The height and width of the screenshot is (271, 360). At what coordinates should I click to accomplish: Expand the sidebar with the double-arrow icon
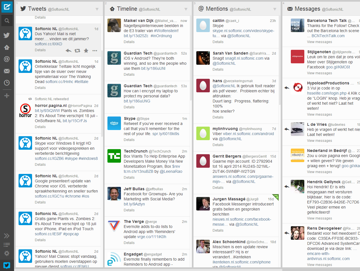[7, 236]
